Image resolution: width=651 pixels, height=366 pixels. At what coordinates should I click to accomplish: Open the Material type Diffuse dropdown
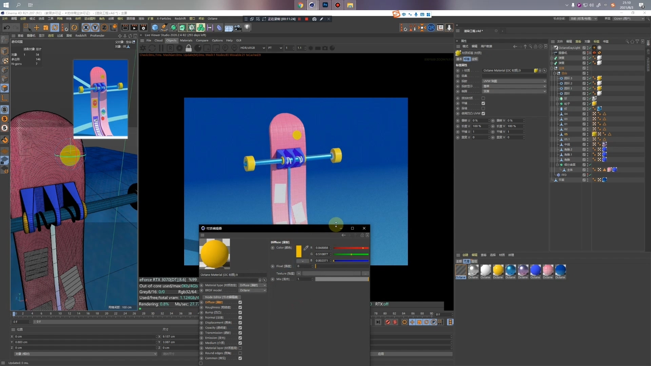click(253, 285)
